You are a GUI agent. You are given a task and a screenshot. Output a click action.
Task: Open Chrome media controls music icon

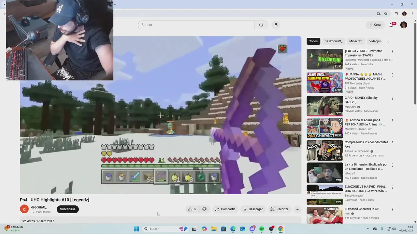(x=396, y=14)
